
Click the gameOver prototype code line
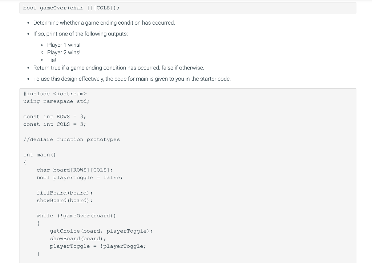(71, 8)
